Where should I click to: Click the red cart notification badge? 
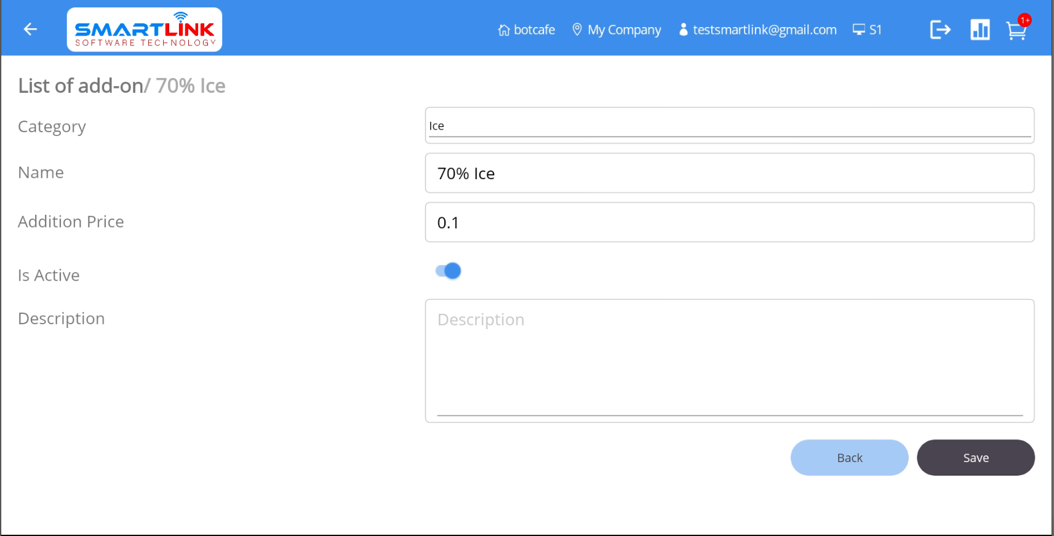[1024, 20]
